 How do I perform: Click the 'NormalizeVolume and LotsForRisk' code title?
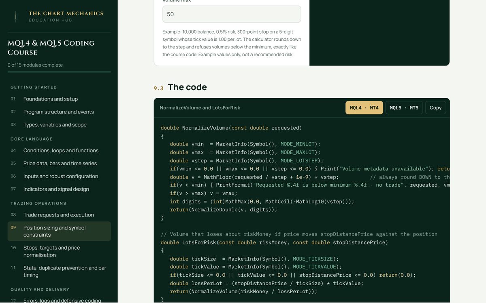pyautogui.click(x=200, y=108)
